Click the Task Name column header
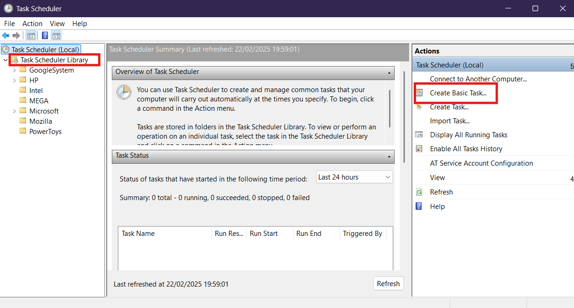Screen dimensions: 574x308 (x=165, y=234)
